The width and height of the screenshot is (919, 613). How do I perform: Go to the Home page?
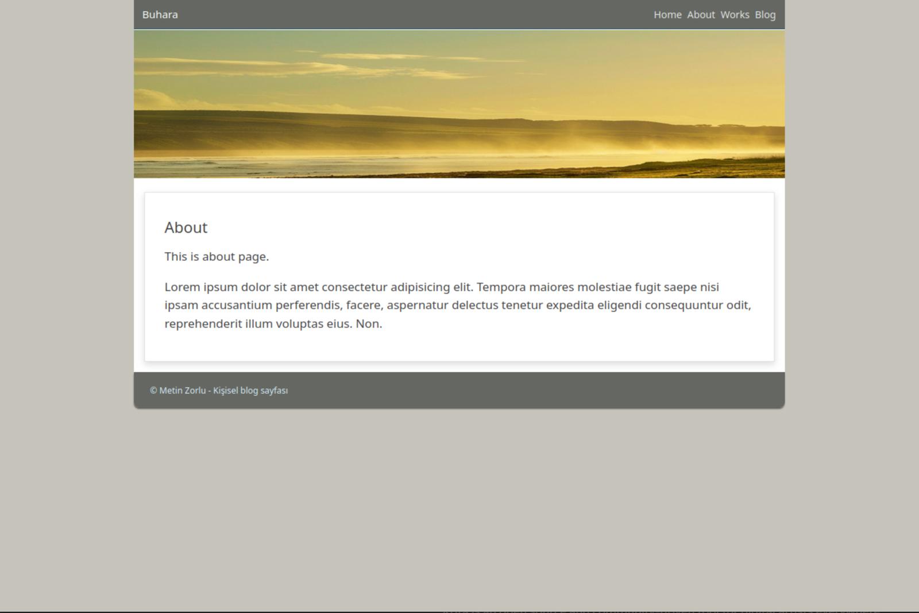pos(667,15)
